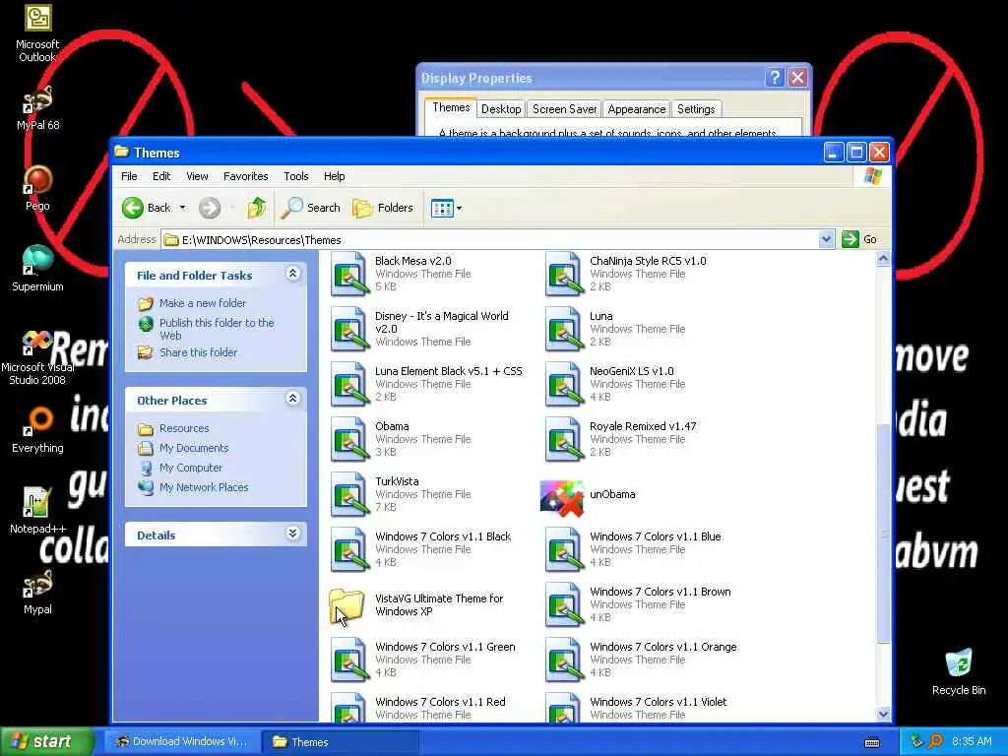Screen dimensions: 1008x756
Task: Switch to Screen Saver tab in Display Properties
Action: click(564, 109)
